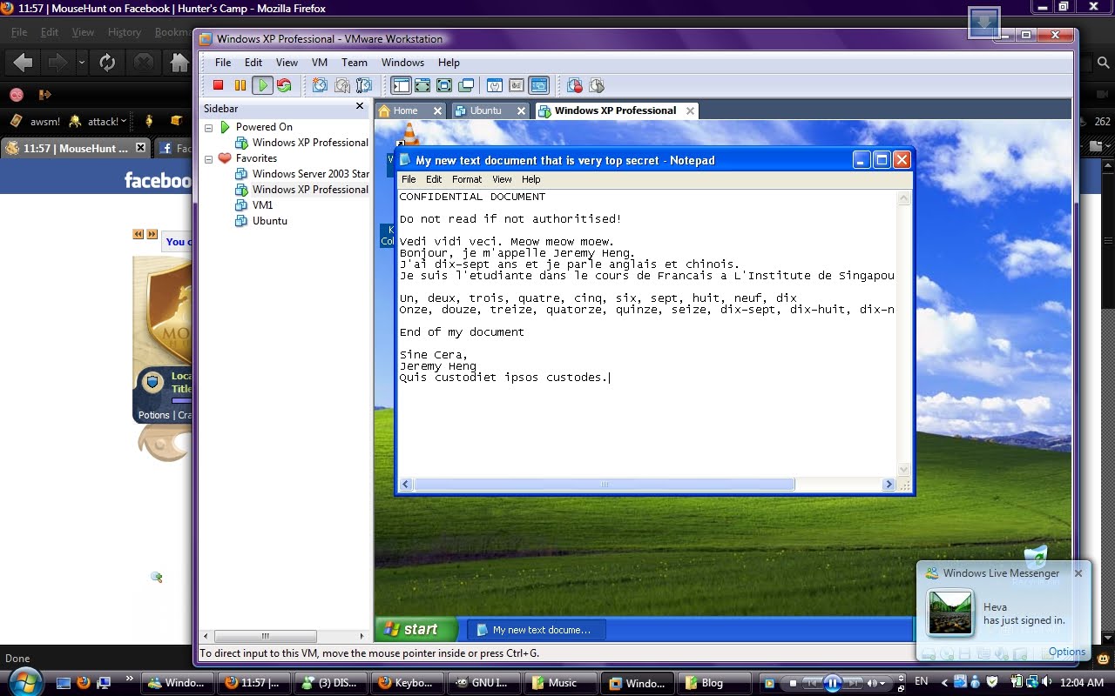Click the Revert to snapshot toolbar icon
This screenshot has height=696, width=1115.
[342, 85]
